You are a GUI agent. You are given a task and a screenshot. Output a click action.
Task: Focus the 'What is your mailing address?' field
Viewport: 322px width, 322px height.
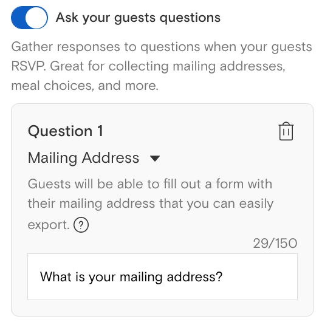[x=162, y=276]
